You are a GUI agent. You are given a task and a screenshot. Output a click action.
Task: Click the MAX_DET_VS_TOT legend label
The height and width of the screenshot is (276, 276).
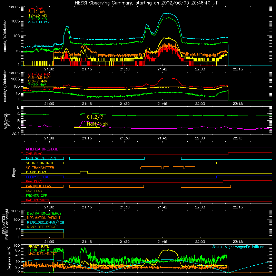42,254
